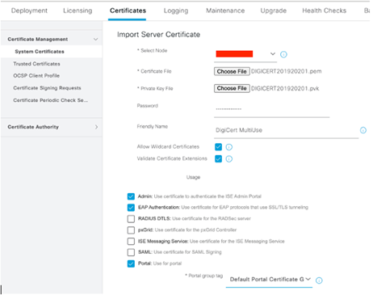Switch to the Maintenance tab
373x295 pixels.
coord(225,11)
